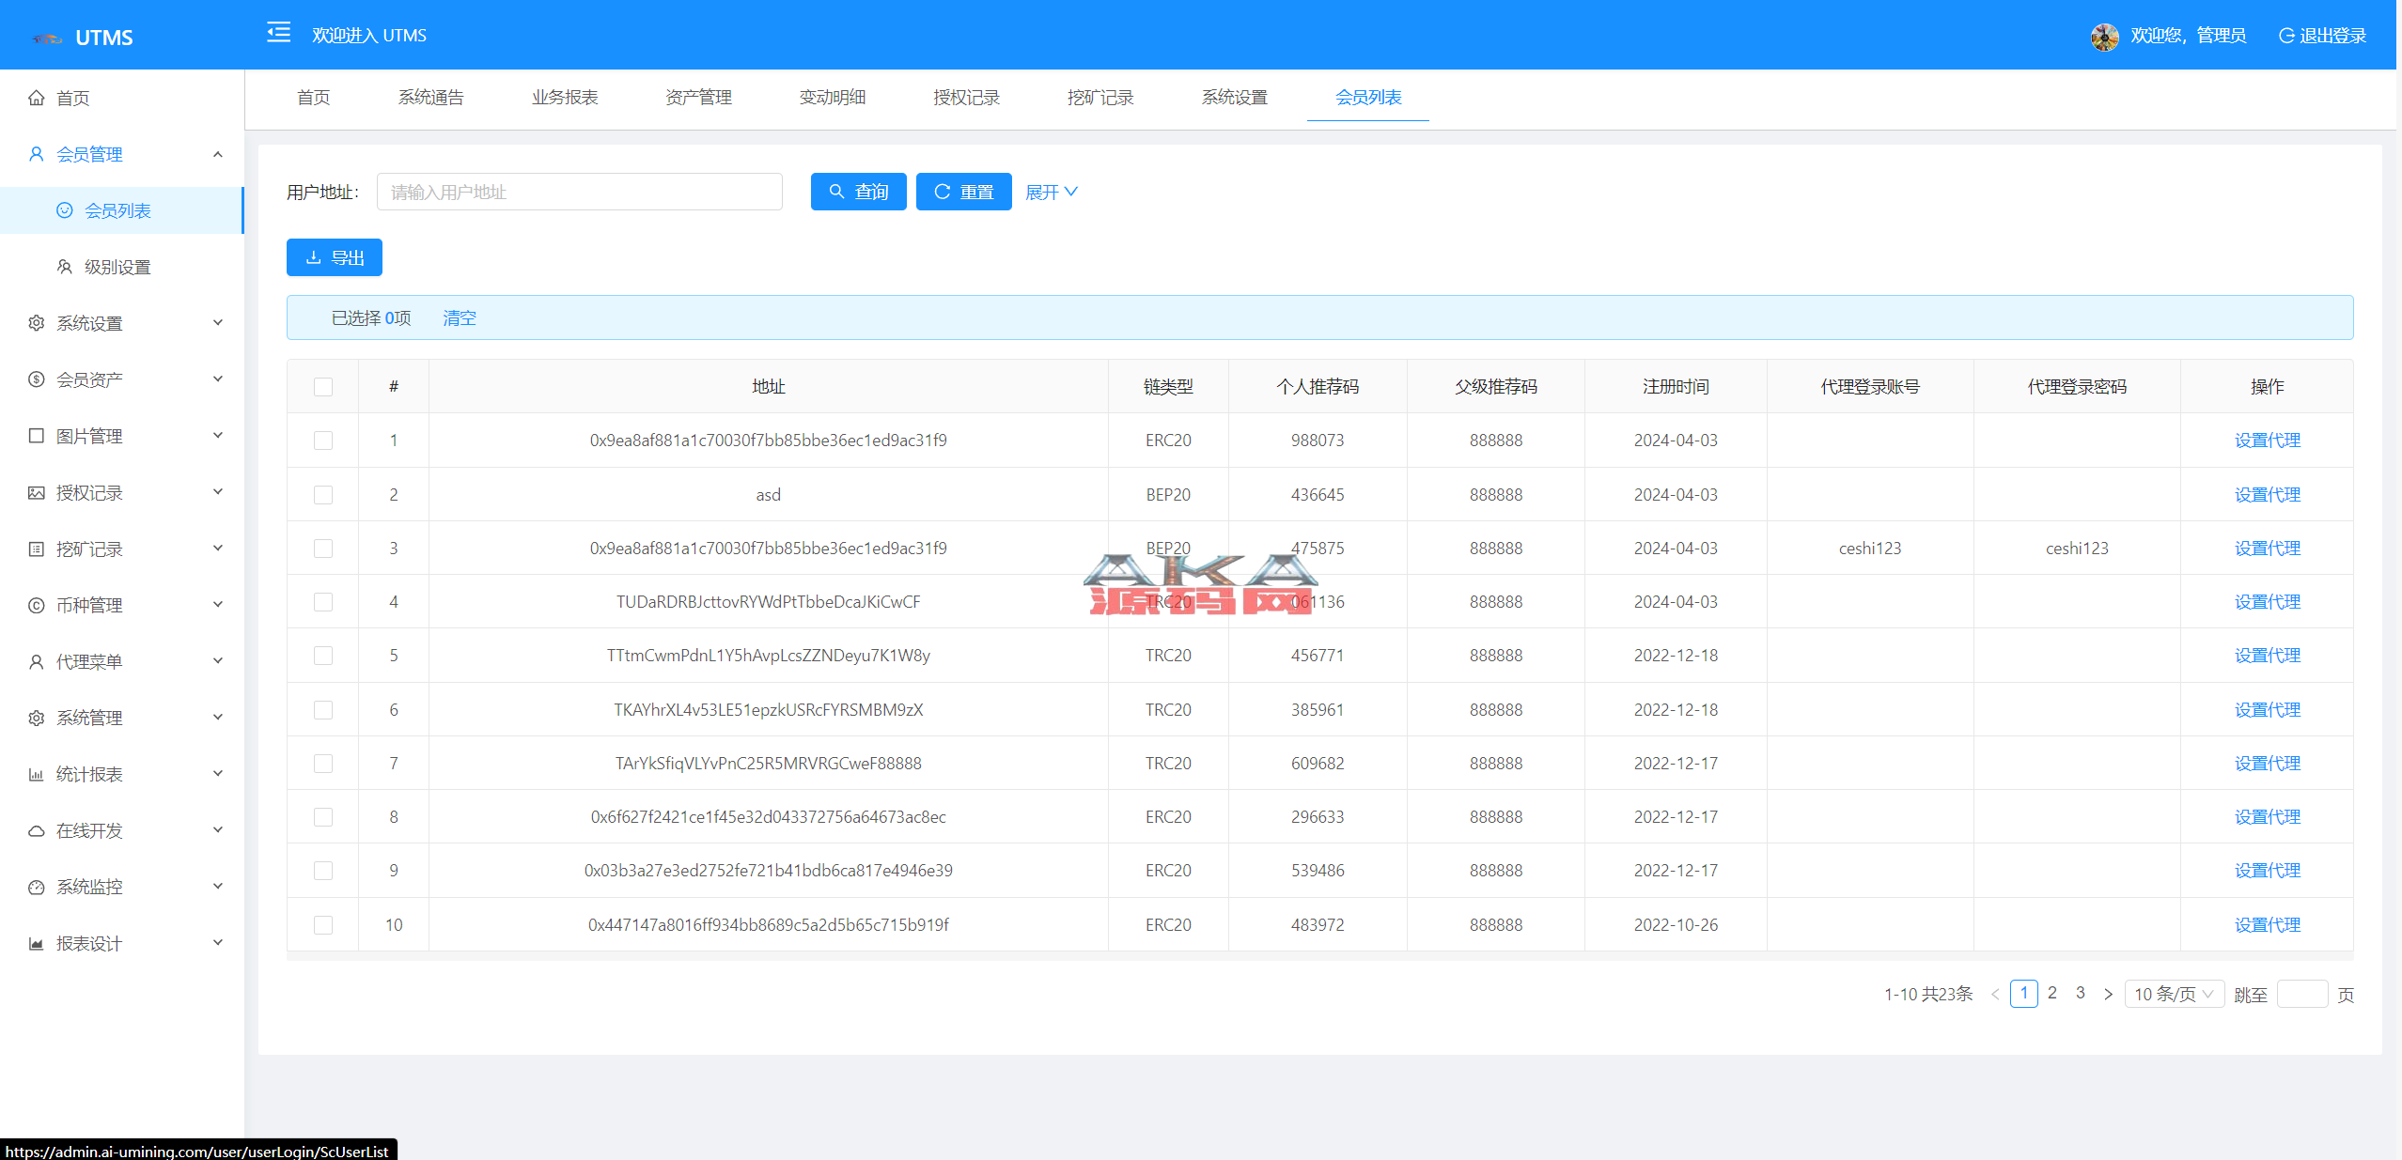Go to page 2 of results
Image resolution: width=2402 pixels, height=1160 pixels.
(x=2052, y=993)
